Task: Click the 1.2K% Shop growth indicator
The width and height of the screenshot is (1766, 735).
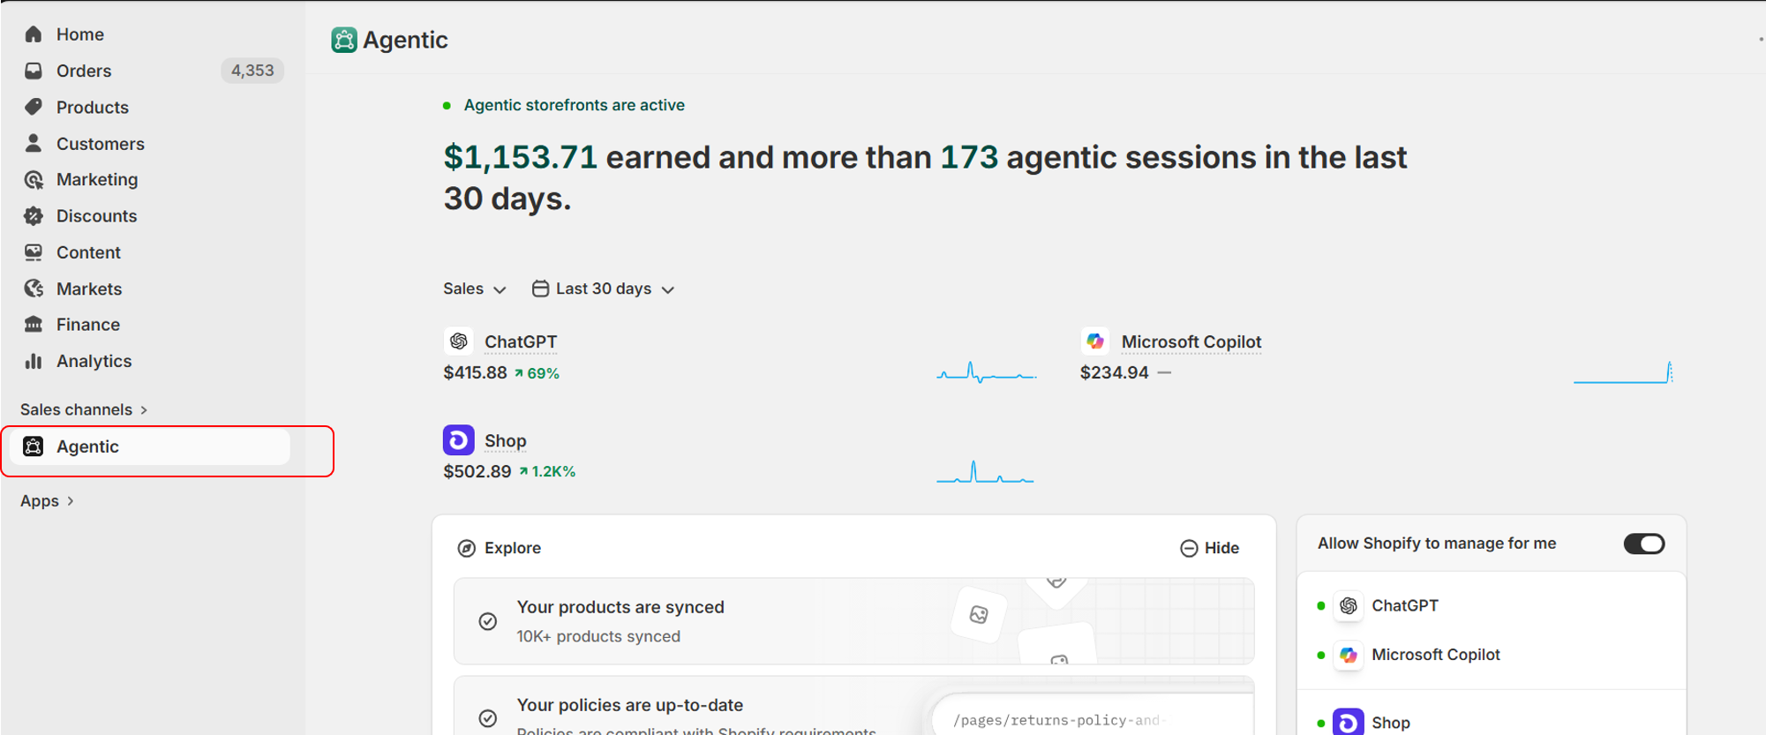Action: (x=547, y=472)
